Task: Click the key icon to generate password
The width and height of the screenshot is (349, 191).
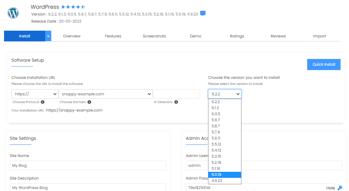Action: 340,188
